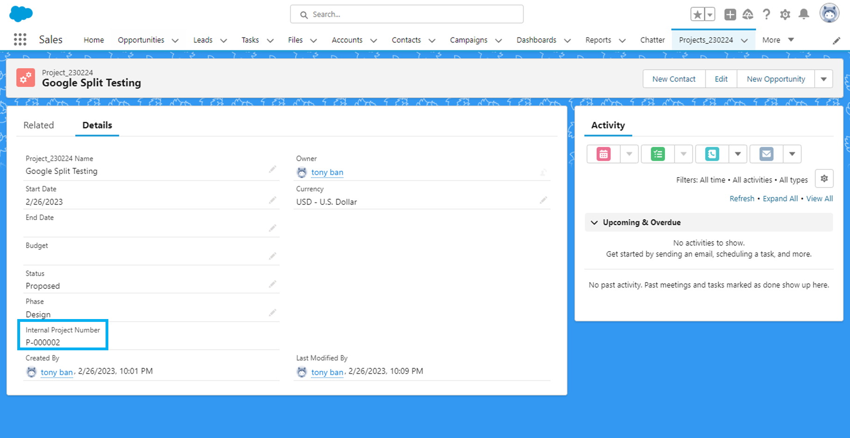Open the New Task dropdown arrow

(x=683, y=154)
